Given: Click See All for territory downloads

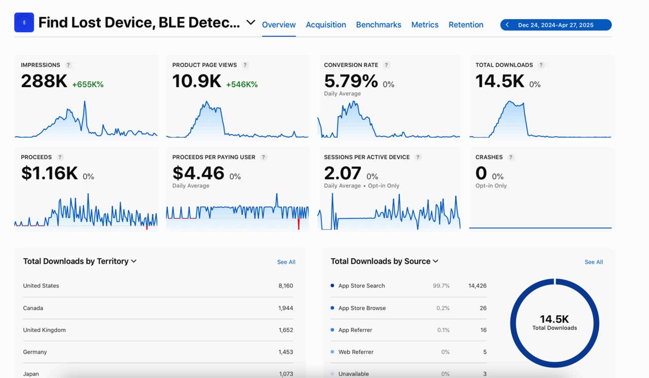Looking at the screenshot, I should click(286, 262).
